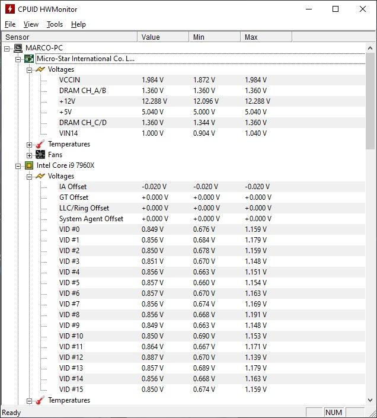Select the VID #4 row
This screenshot has width=377, height=418.
click(x=212, y=272)
